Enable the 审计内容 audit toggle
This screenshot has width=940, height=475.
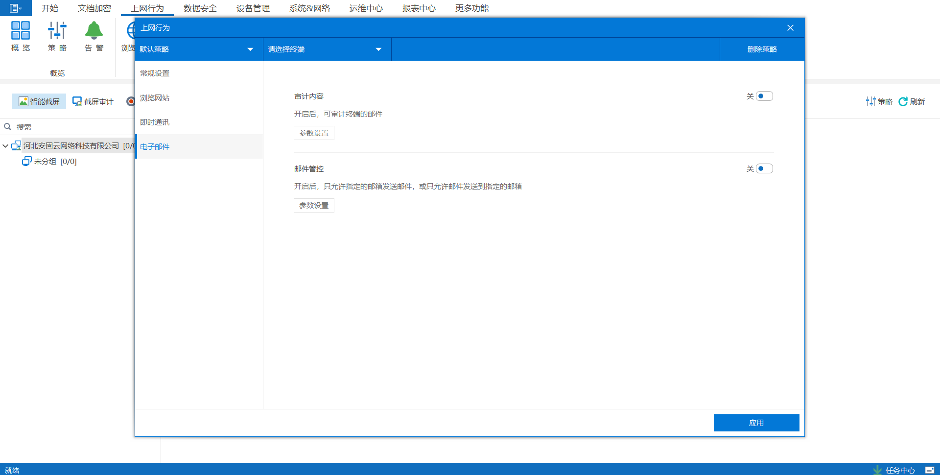point(764,96)
